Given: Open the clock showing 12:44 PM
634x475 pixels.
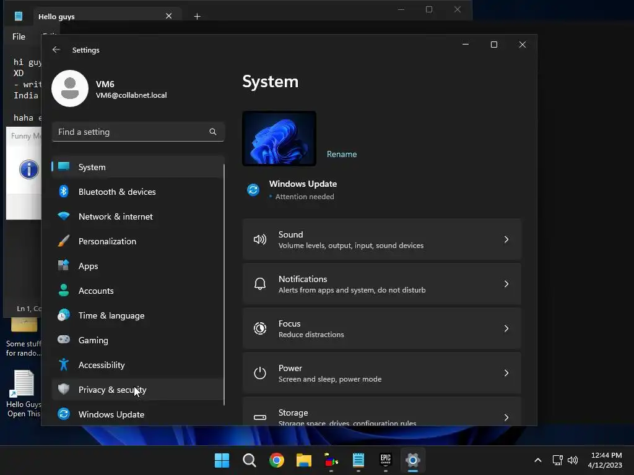Looking at the screenshot, I should [x=605, y=460].
